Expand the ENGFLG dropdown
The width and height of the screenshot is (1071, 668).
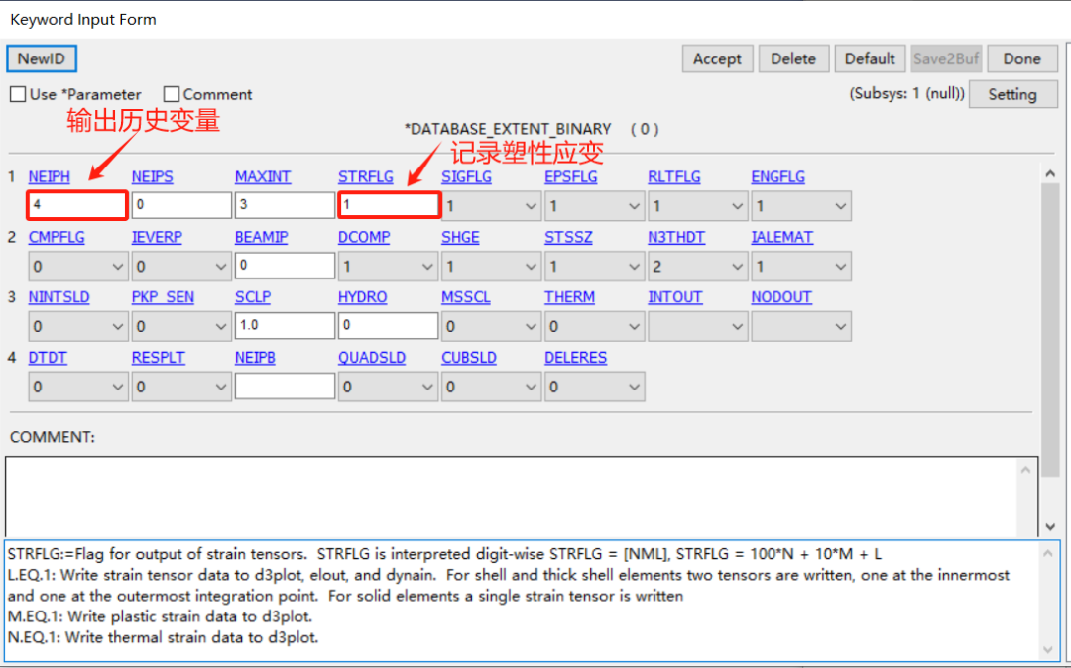pyautogui.click(x=800, y=206)
